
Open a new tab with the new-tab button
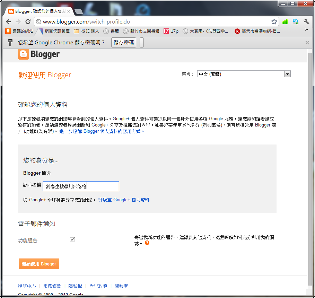click(79, 11)
